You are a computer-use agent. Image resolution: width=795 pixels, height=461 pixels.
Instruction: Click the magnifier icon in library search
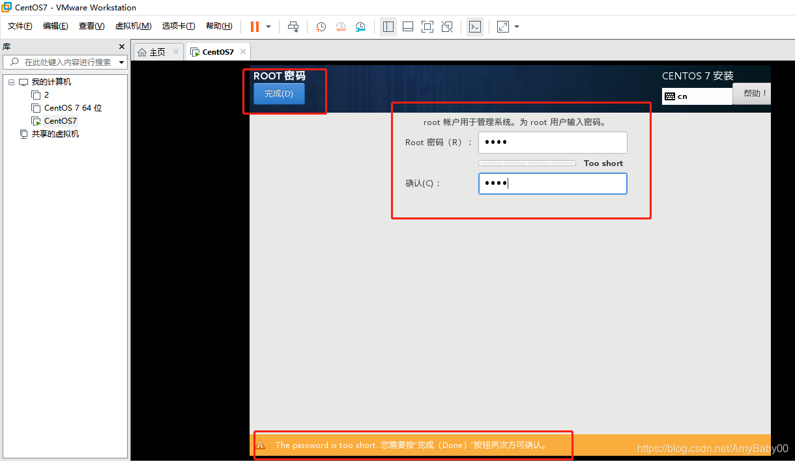coord(15,63)
